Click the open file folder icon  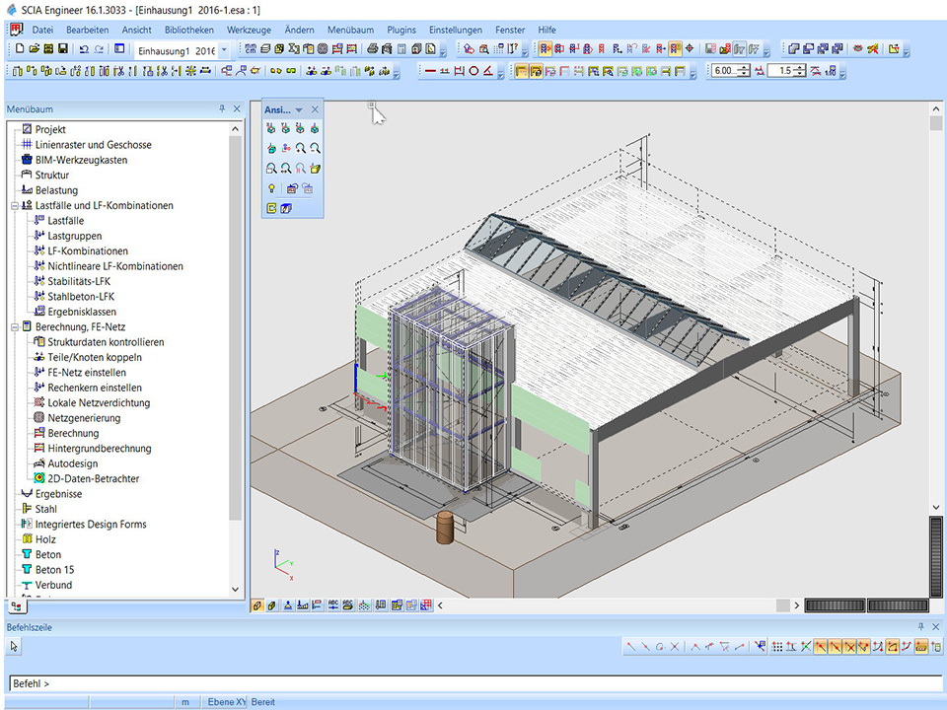(x=34, y=48)
